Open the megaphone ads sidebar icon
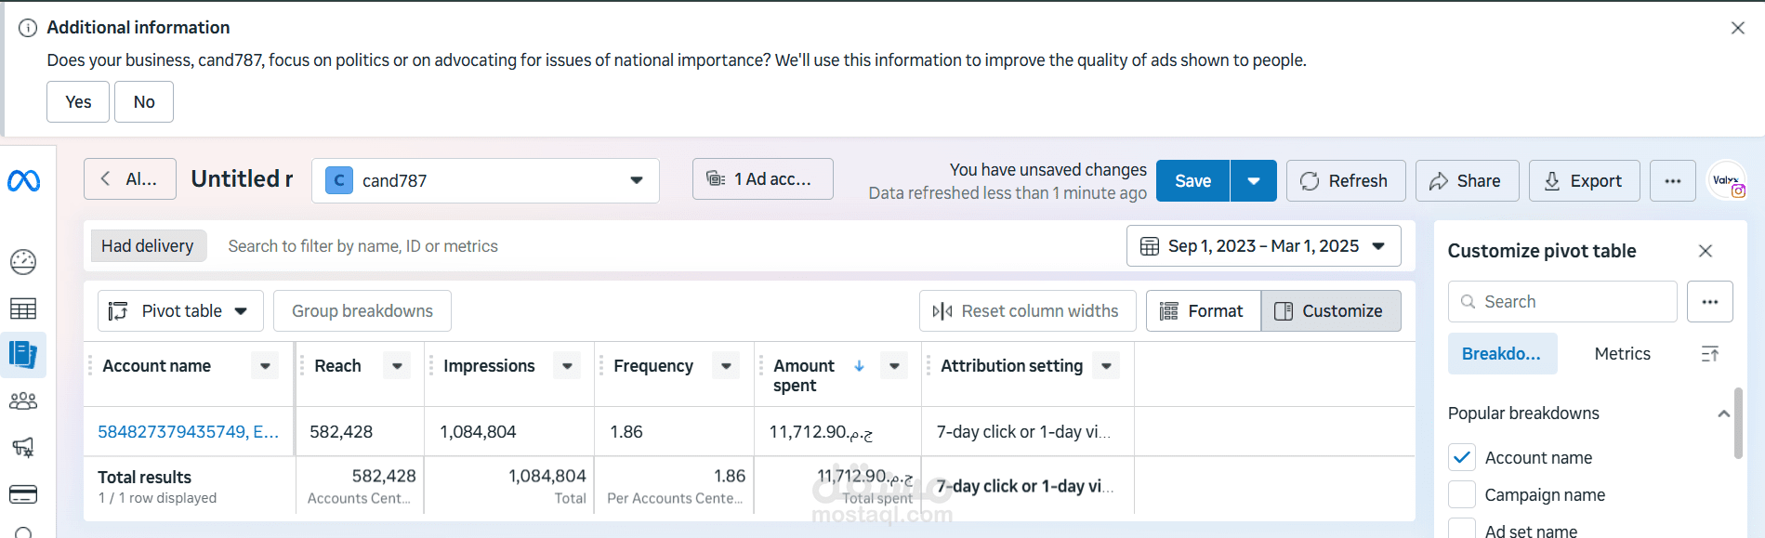Screen dimensions: 1765x538 point(23,447)
